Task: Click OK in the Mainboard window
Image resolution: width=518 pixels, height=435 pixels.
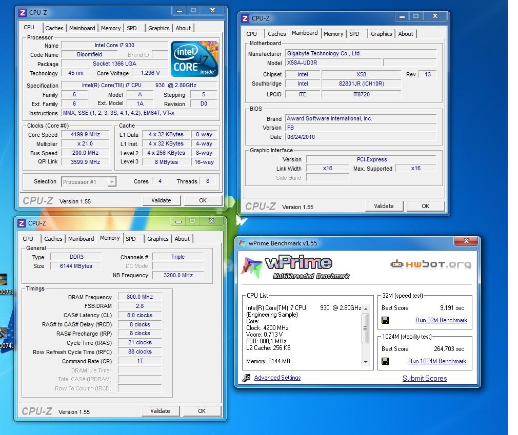Action: point(426,206)
